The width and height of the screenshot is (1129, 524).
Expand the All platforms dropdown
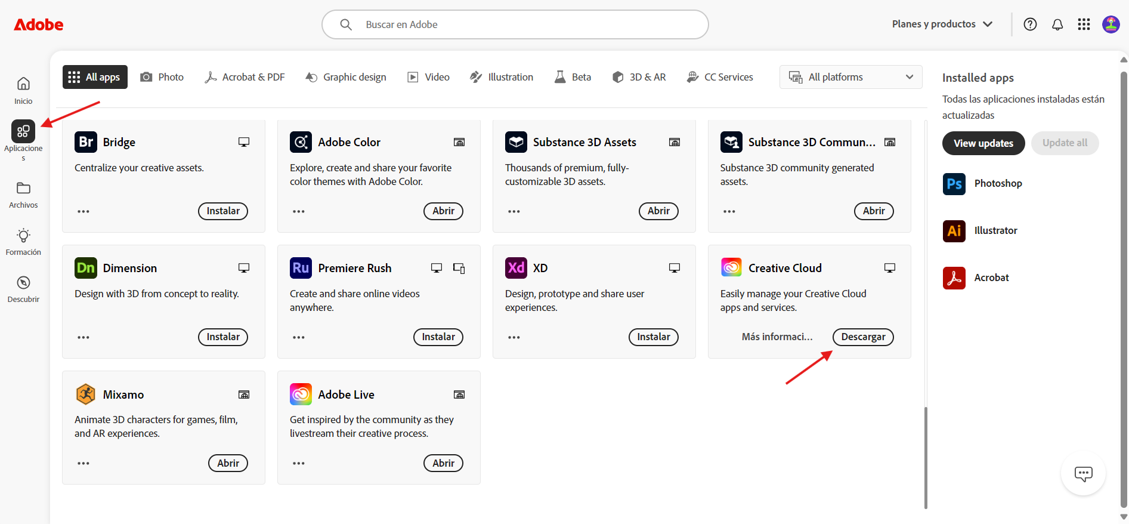click(x=850, y=77)
